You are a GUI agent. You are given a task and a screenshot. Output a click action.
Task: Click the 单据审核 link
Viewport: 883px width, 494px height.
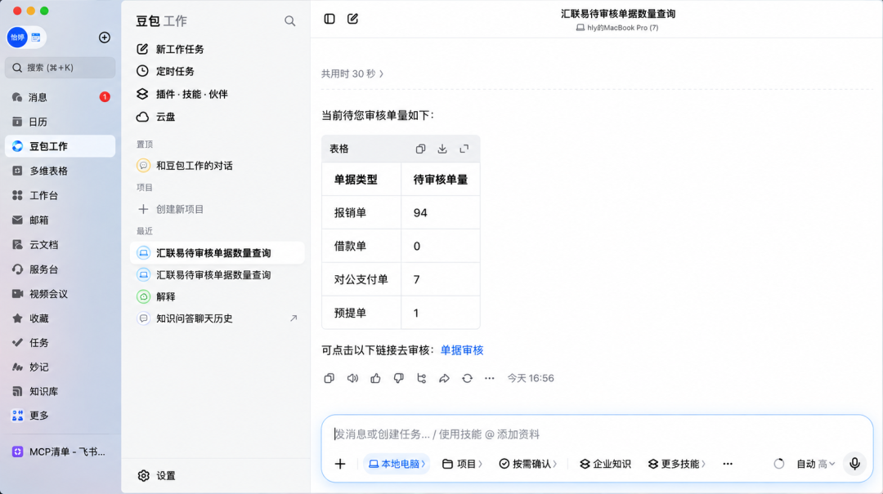pyautogui.click(x=462, y=350)
